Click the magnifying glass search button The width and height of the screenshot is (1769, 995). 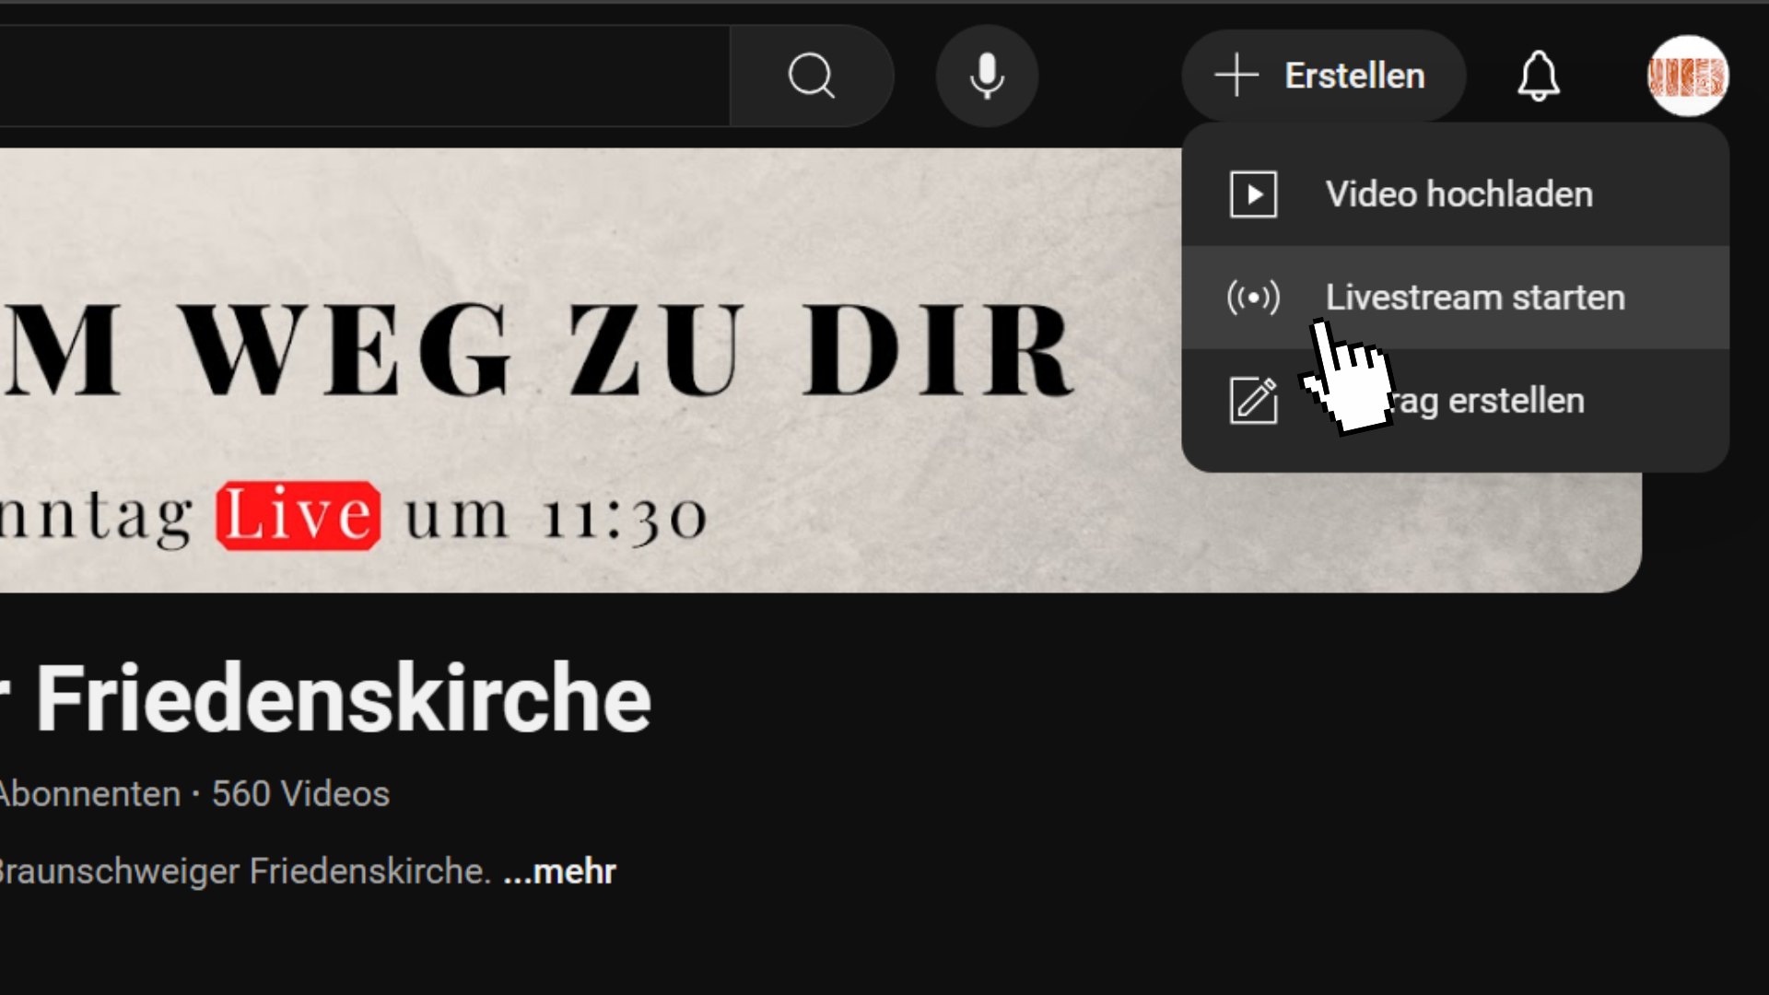pos(811,76)
